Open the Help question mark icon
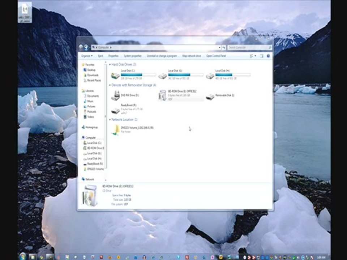Image resolution: width=347 pixels, height=260 pixels. (268, 56)
